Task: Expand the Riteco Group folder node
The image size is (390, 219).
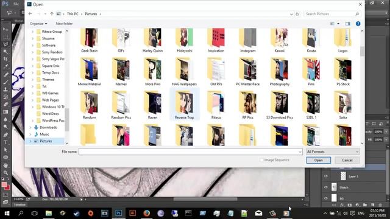Action: [32, 32]
